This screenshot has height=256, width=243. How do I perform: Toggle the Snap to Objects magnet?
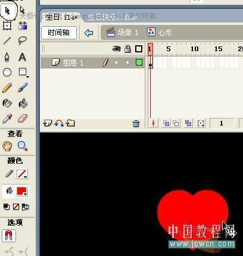tap(9, 235)
